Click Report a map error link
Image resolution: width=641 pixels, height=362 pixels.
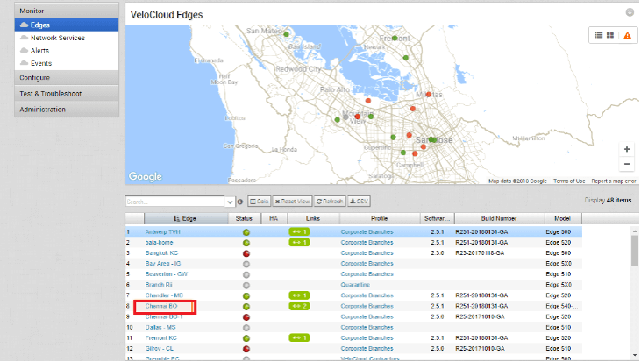pos(614,181)
